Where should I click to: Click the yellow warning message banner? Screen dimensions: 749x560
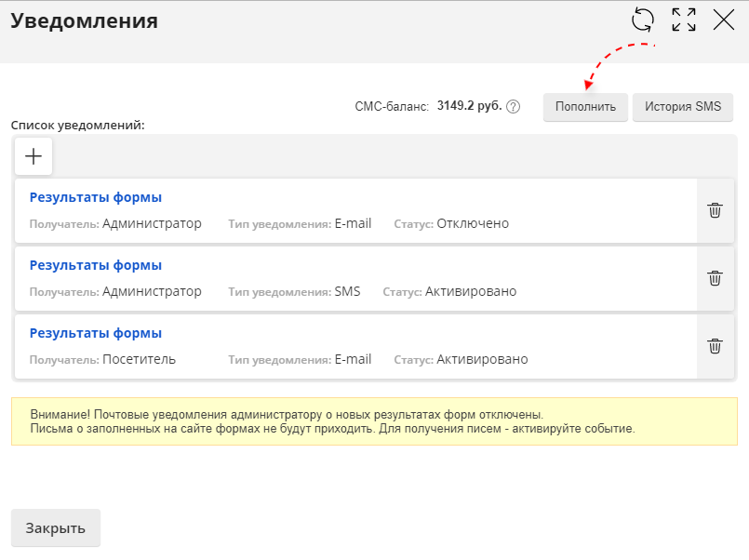pyautogui.click(x=374, y=421)
